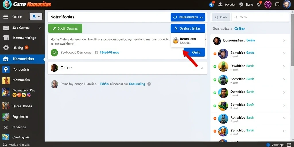This screenshot has height=147, width=294.
Task: Expand the user status dropdown in sidebar
Action: click(36, 16)
